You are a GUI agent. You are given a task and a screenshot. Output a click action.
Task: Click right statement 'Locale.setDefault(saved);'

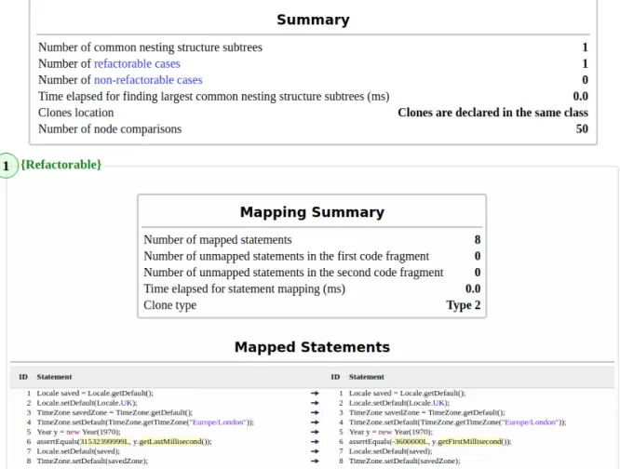click(x=390, y=451)
